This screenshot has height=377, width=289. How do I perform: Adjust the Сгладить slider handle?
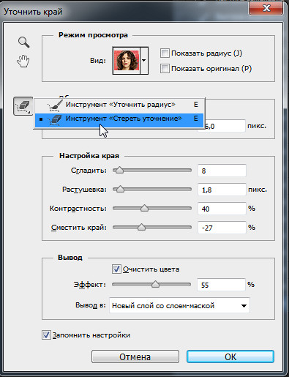click(119, 170)
